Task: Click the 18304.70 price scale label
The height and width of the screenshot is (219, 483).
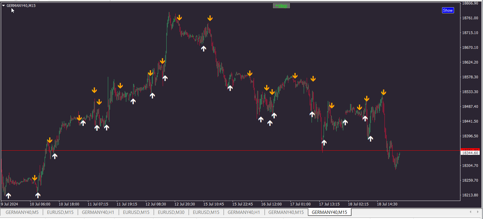Action: click(x=470, y=166)
